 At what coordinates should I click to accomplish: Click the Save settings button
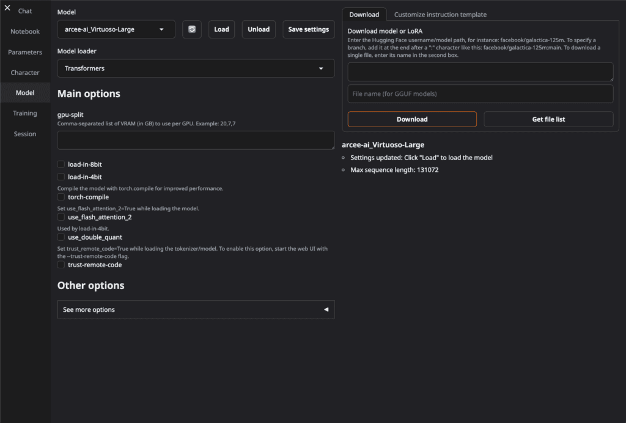pyautogui.click(x=309, y=29)
